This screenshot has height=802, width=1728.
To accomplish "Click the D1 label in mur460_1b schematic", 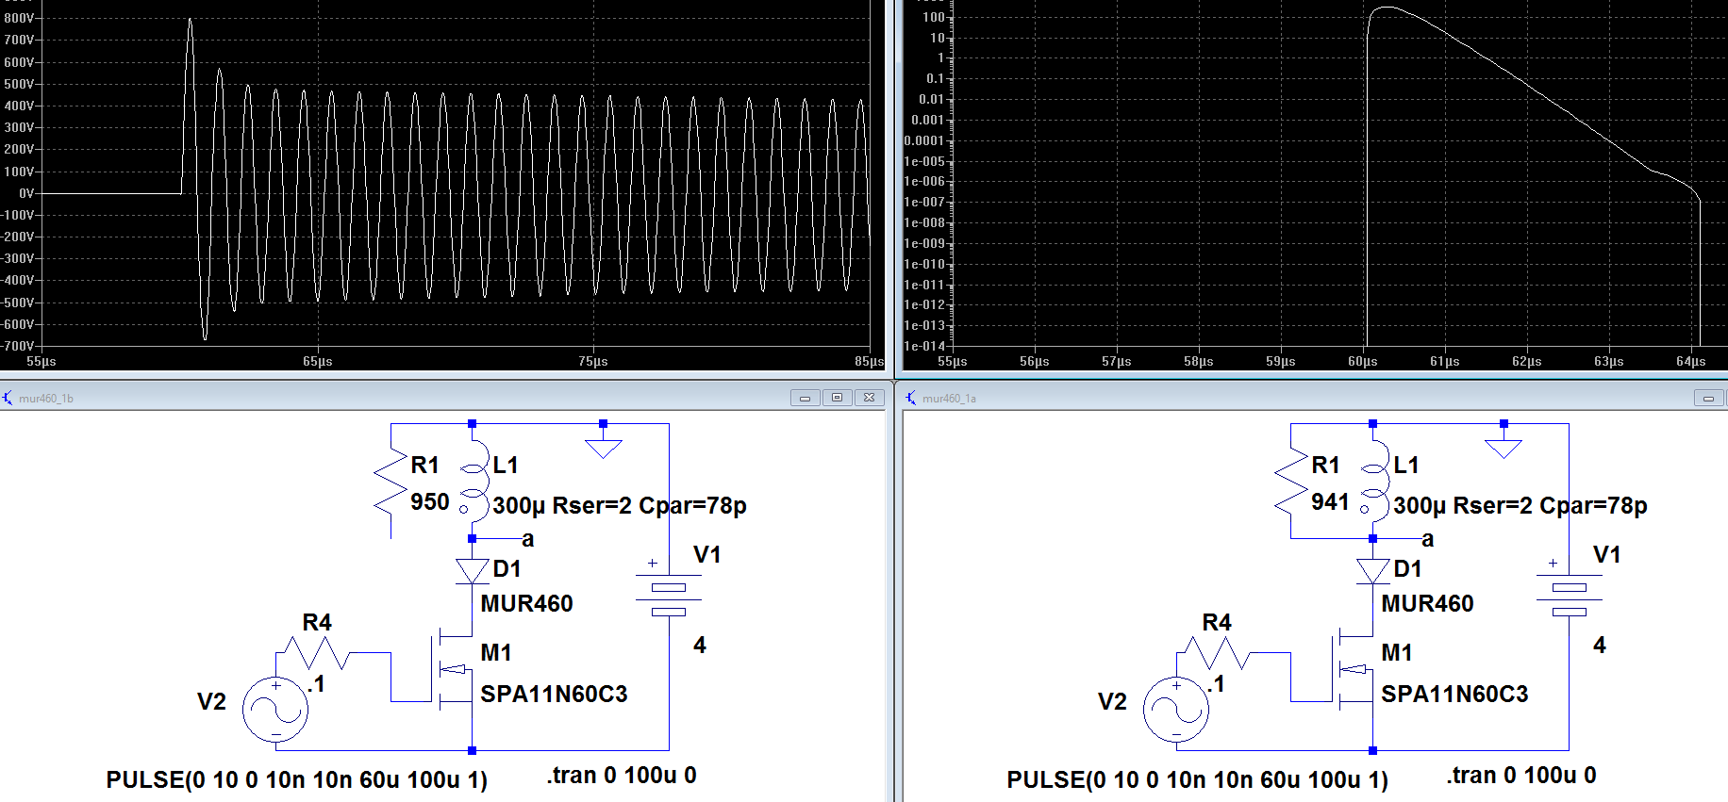I will (507, 568).
